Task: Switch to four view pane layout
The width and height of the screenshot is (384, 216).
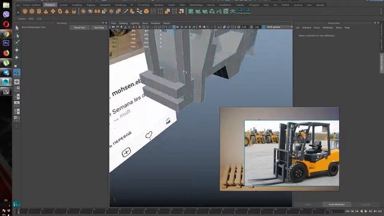Action: click(17, 89)
